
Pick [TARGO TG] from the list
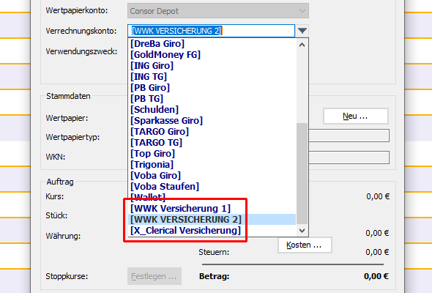coord(212,143)
